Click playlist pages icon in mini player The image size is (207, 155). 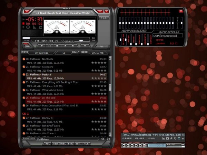tap(175, 138)
